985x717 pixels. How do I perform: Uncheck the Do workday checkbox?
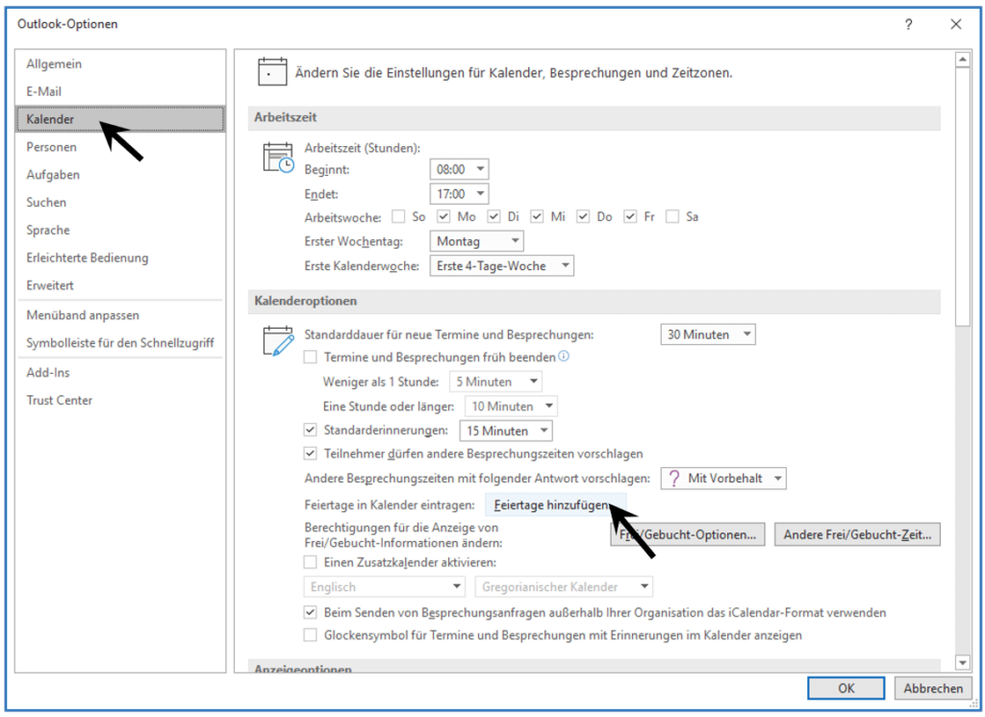tap(583, 216)
